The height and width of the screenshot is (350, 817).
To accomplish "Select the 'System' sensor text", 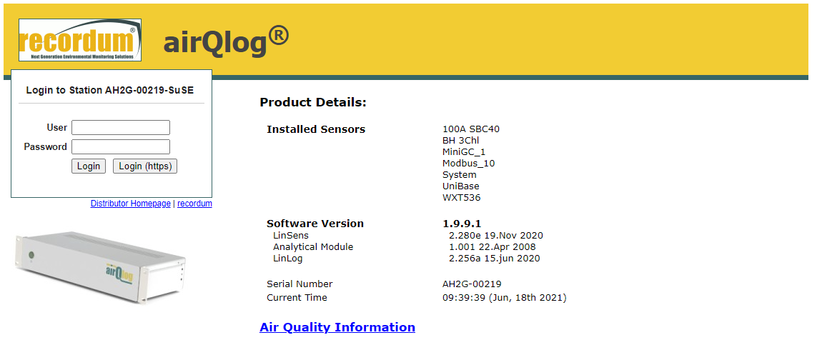I will click(459, 175).
